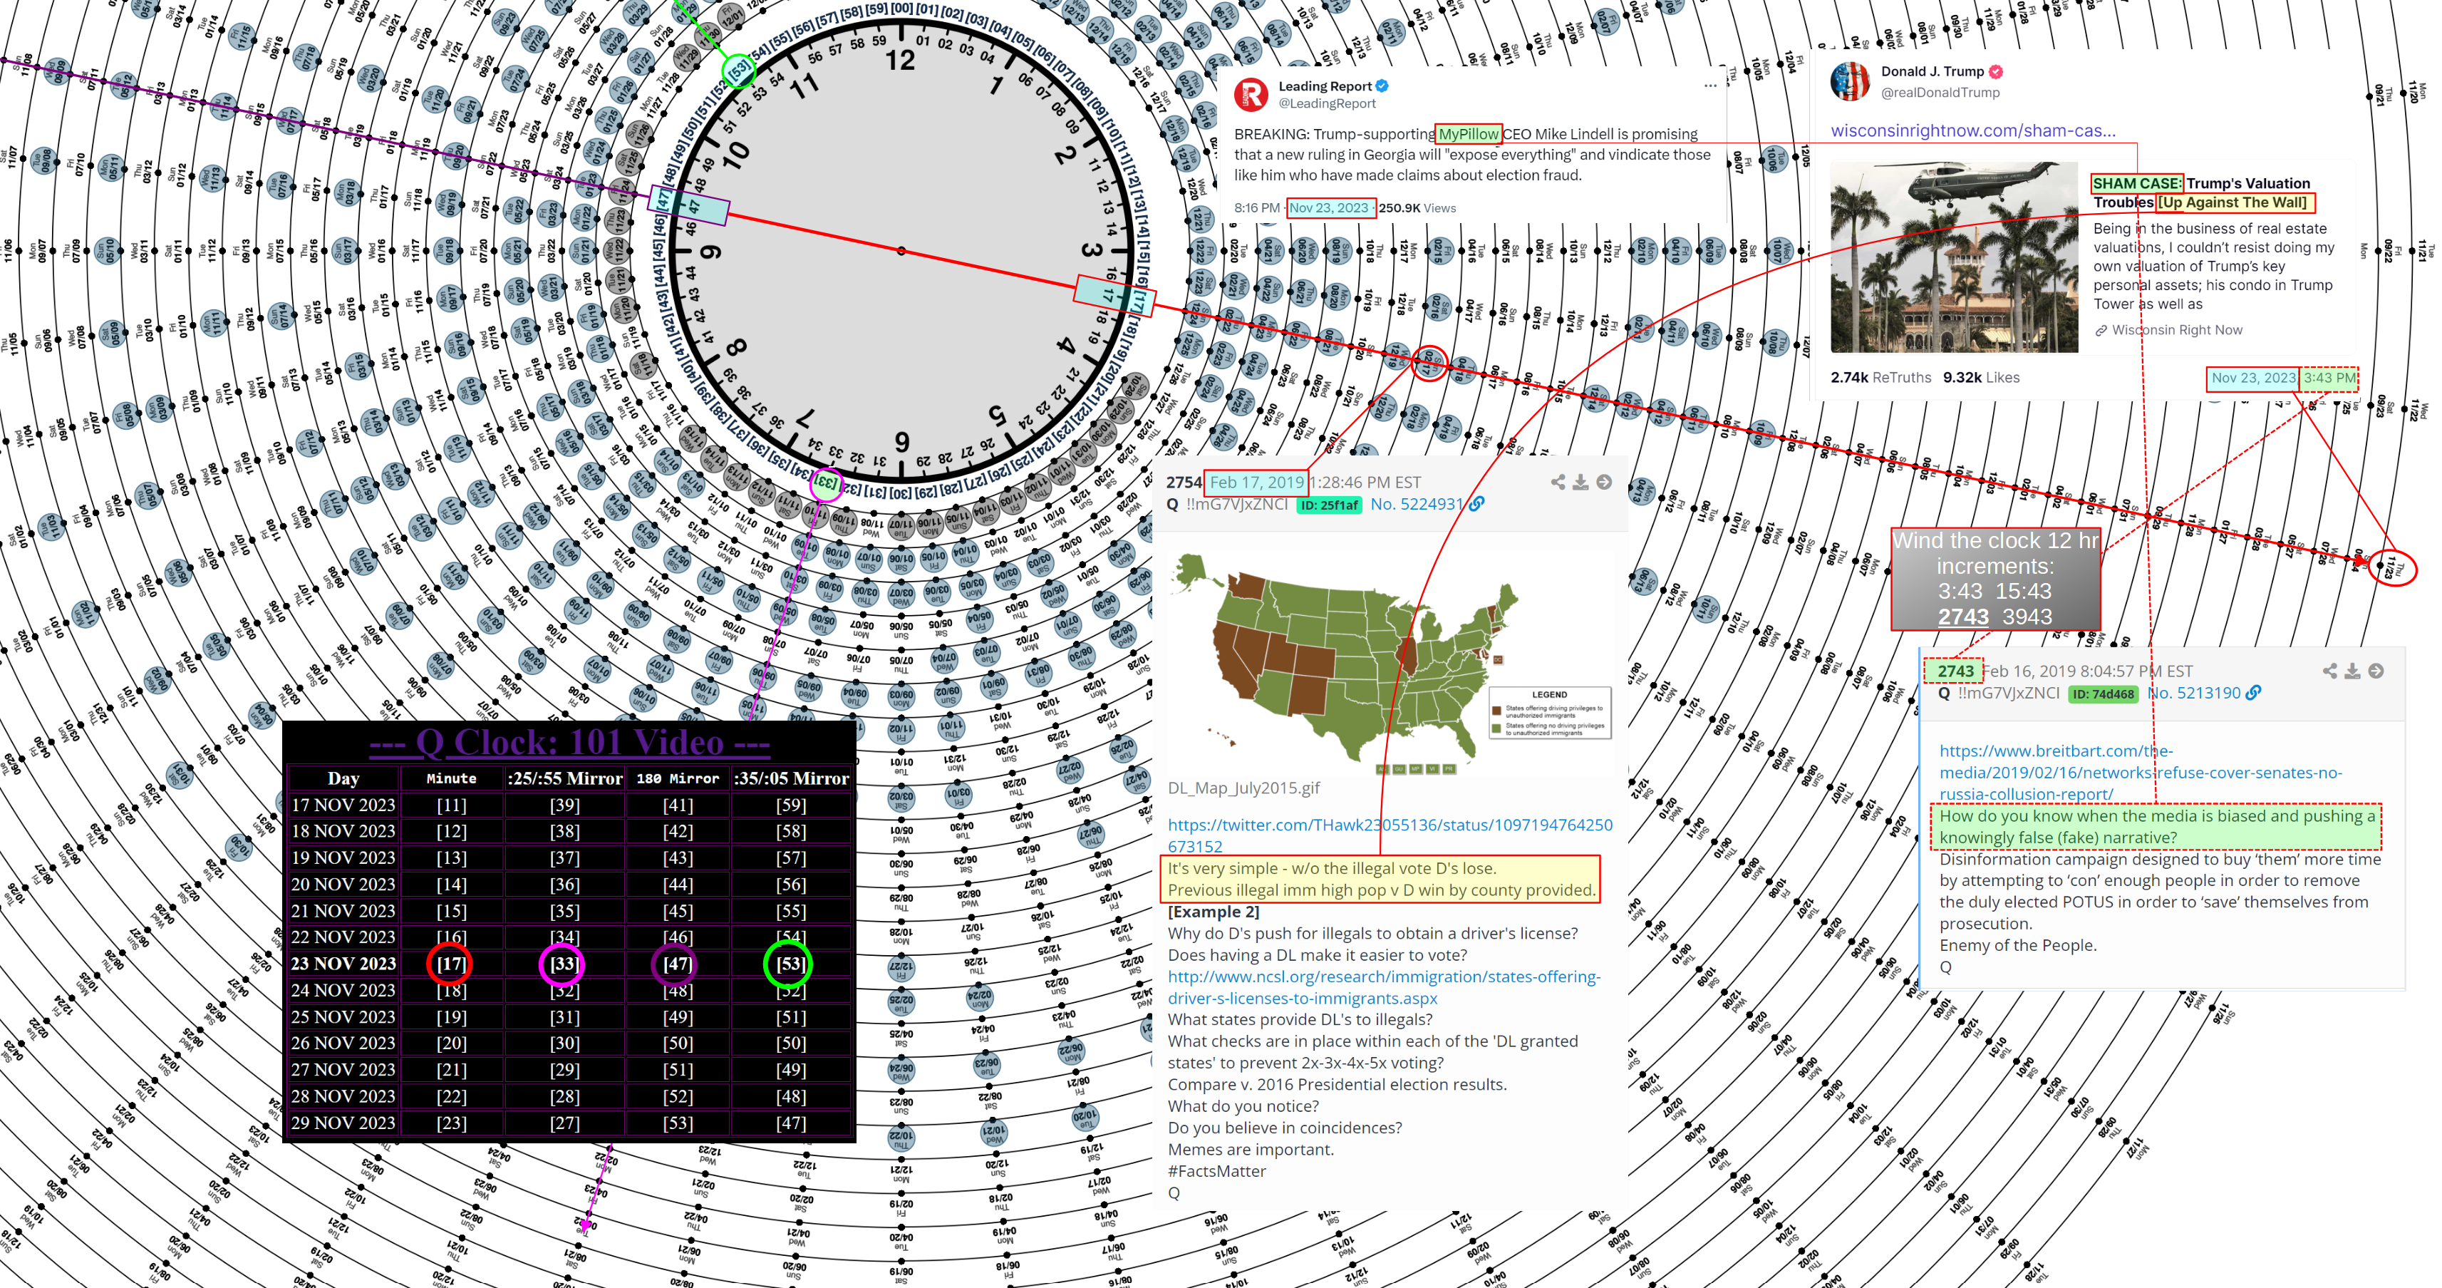Click the red verified badge beside Donald J. Trump
The width and height of the screenshot is (2442, 1288).
(1995, 71)
